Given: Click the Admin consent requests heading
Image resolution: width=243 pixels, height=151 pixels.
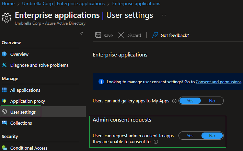Looking at the screenshot, I should pyautogui.click(x=122, y=120).
